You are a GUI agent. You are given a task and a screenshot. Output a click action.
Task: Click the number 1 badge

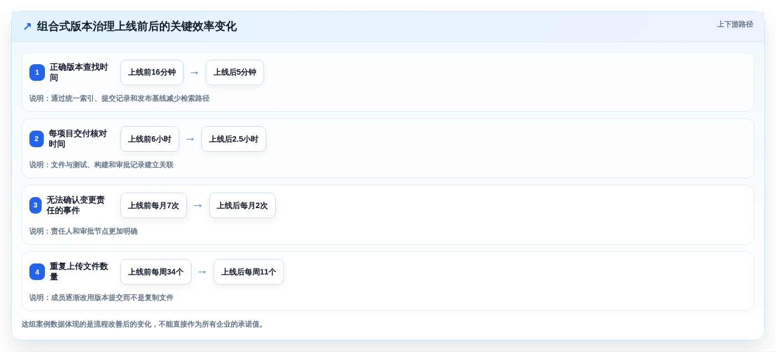tap(37, 73)
